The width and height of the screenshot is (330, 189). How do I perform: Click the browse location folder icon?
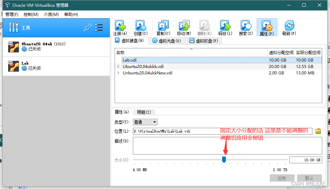click(318, 131)
